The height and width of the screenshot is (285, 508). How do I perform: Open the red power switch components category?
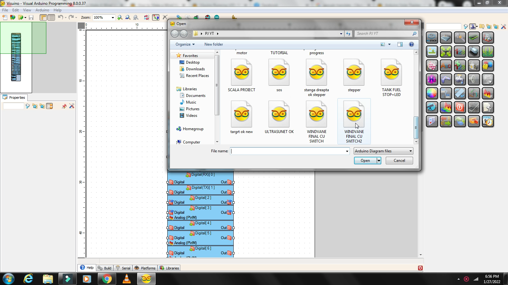460,108
